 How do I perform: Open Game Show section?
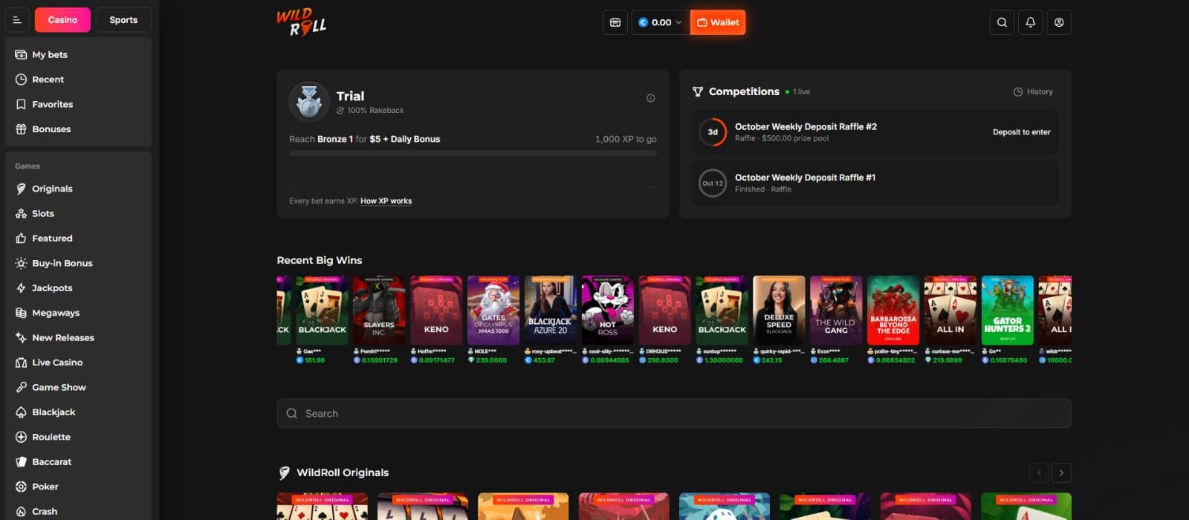click(x=78, y=387)
